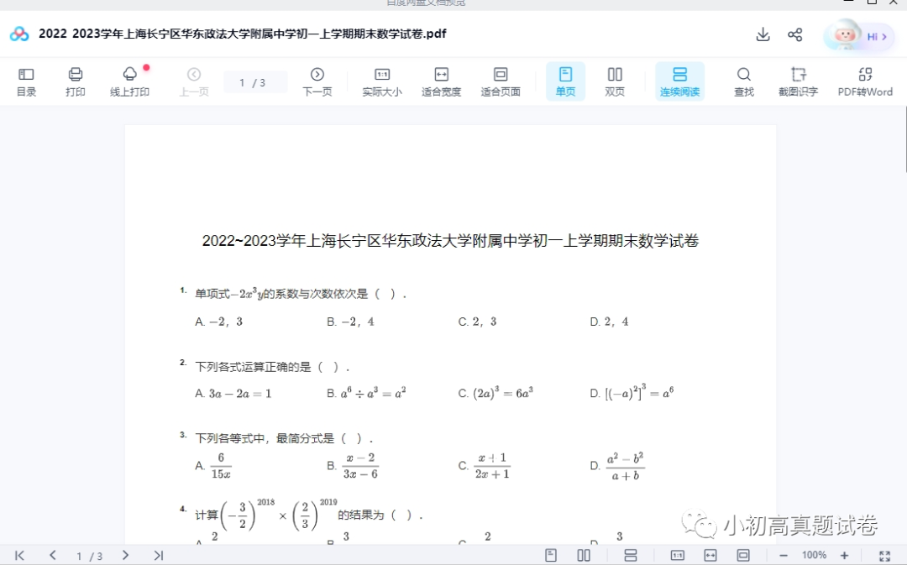The image size is (907, 565).
Task: Click bottom bar page indicator 1 / 3
Action: [90, 557]
